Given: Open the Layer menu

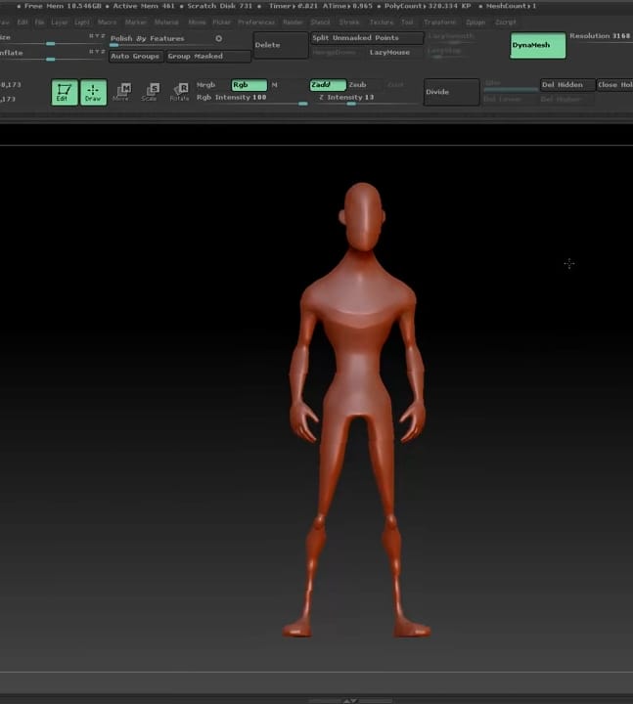Looking at the screenshot, I should coord(59,22).
